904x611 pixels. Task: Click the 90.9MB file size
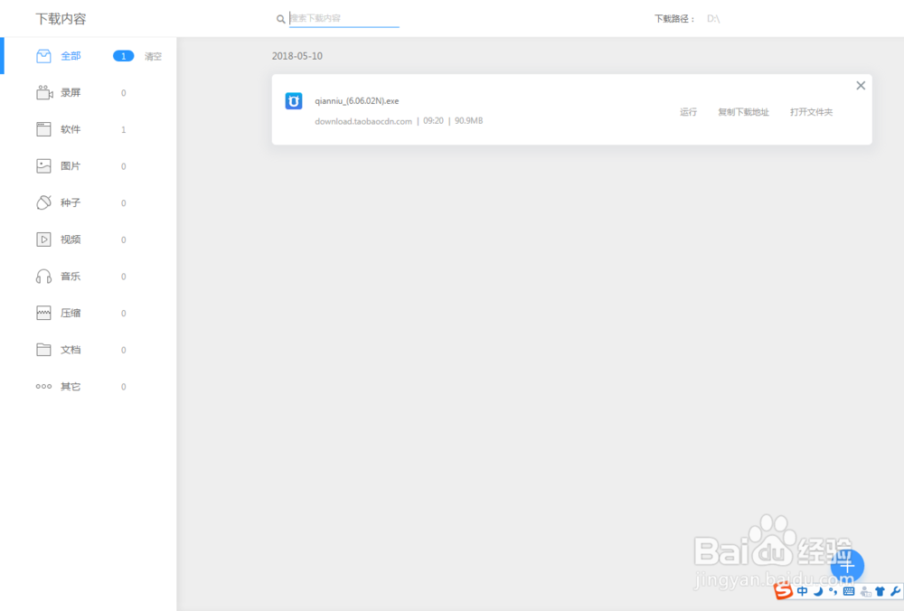point(468,121)
